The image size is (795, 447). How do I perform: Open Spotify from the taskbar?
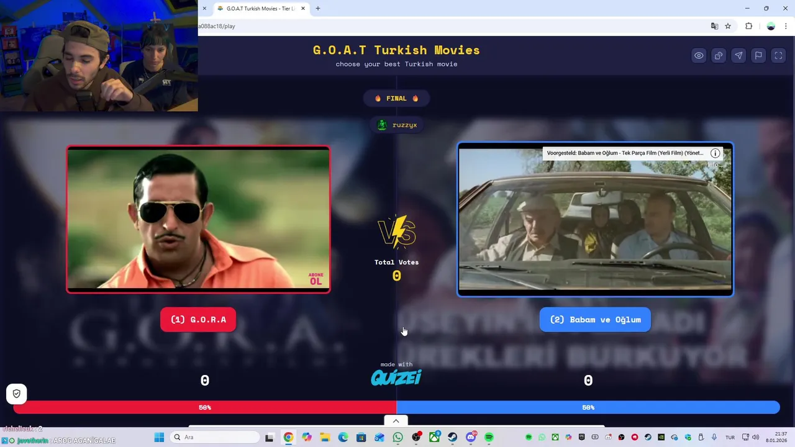(x=489, y=437)
